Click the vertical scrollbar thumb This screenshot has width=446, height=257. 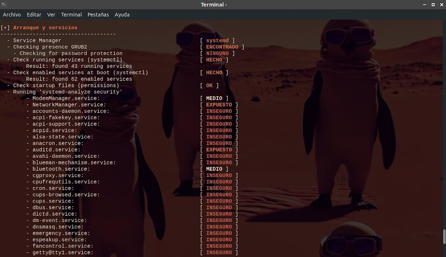coord(444,236)
